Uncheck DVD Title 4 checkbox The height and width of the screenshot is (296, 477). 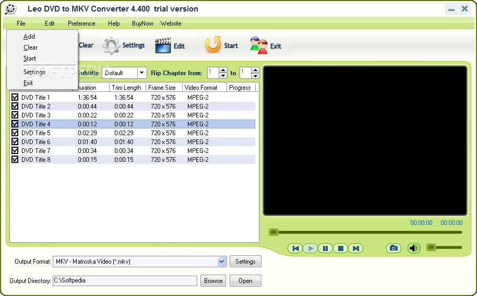point(15,124)
